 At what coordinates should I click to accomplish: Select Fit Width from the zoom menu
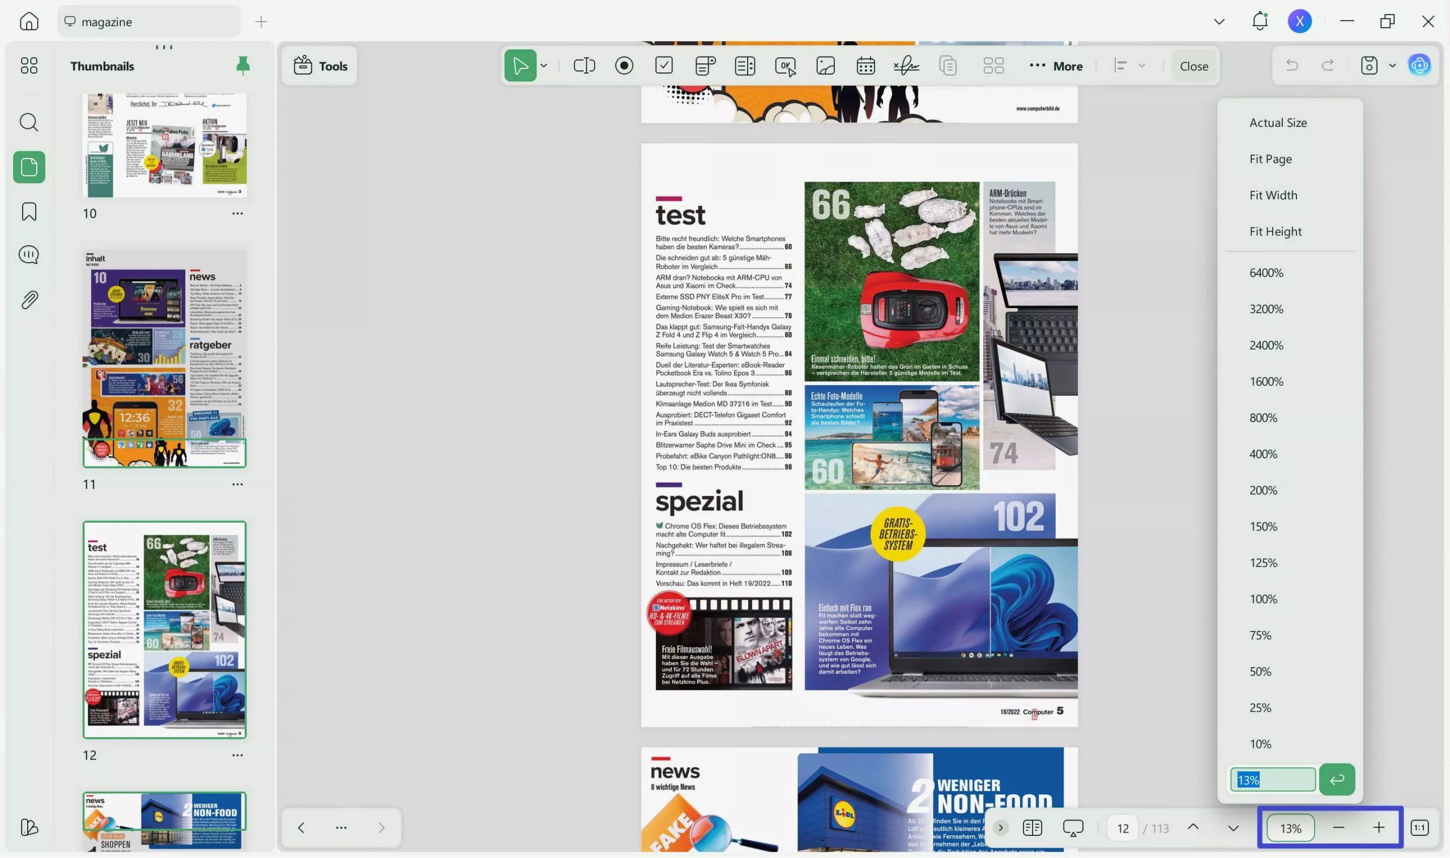1273,195
